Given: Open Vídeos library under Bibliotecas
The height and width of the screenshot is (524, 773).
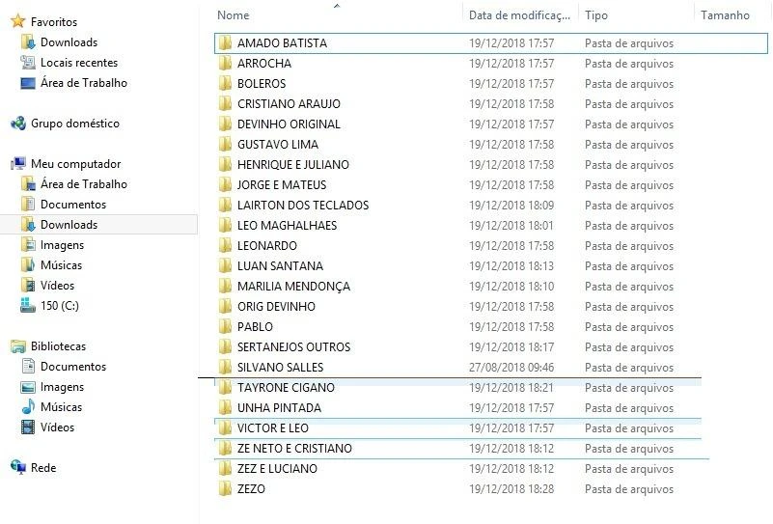Looking at the screenshot, I should coord(47,427).
